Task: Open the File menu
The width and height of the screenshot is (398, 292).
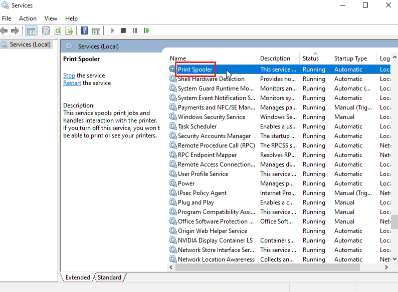Action: pos(7,18)
